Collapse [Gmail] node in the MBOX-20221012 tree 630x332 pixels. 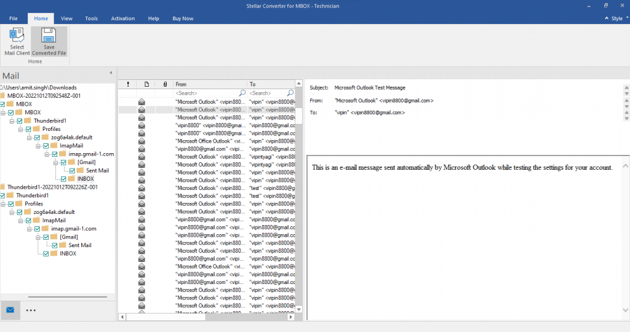(56, 162)
